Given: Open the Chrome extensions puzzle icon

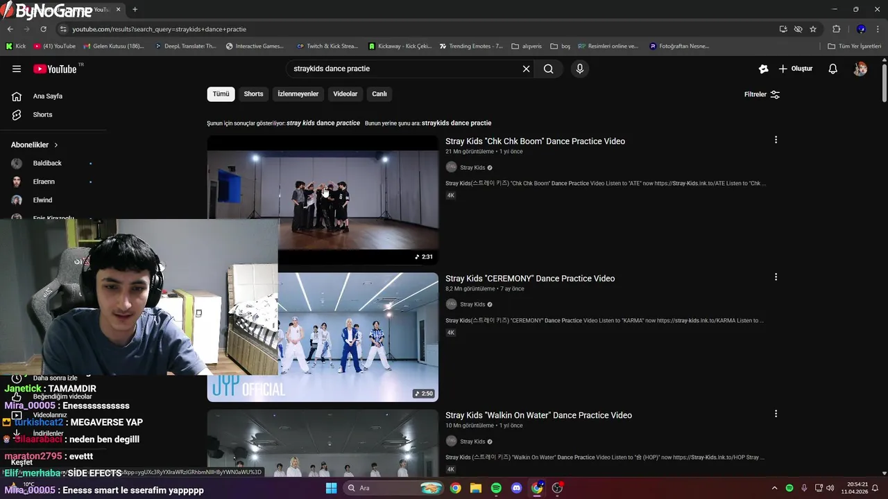Looking at the screenshot, I should [x=836, y=29].
